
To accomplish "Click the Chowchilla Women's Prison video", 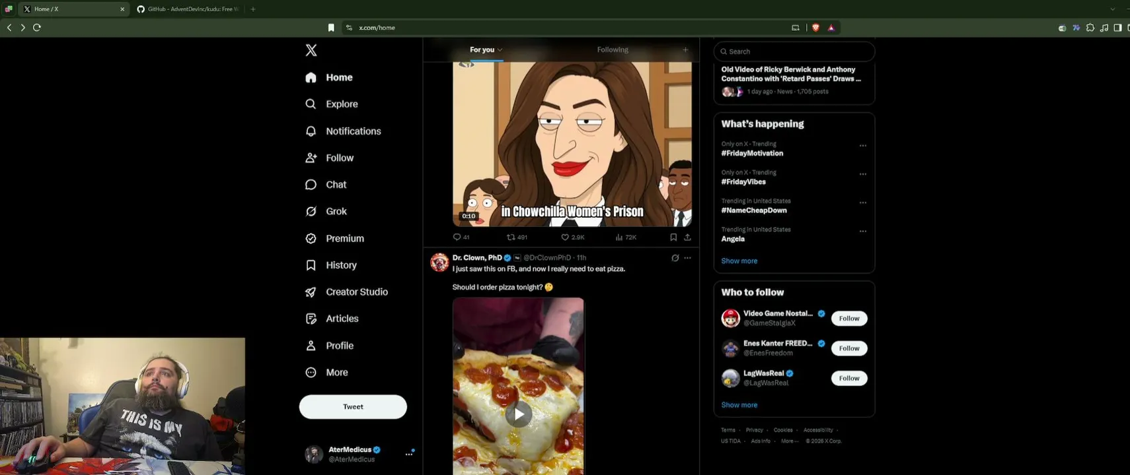I will [572, 144].
